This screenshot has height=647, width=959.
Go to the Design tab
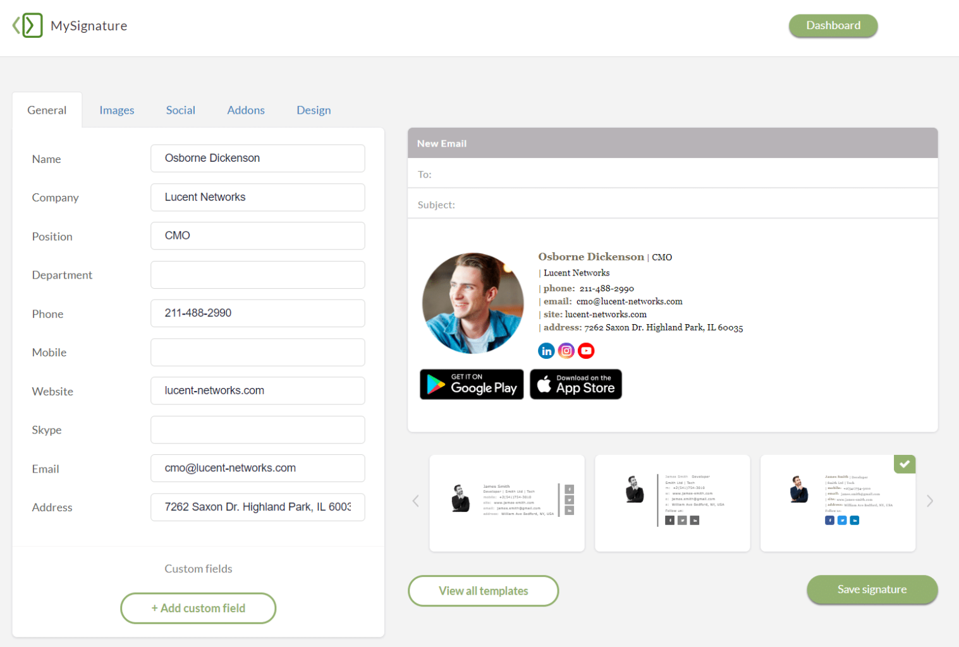point(314,110)
